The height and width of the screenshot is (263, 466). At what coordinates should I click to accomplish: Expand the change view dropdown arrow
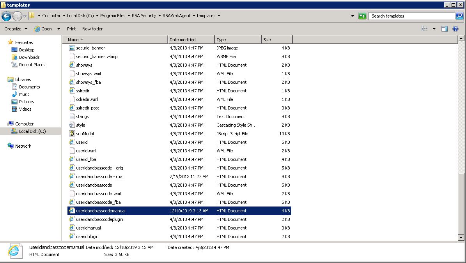click(x=434, y=29)
